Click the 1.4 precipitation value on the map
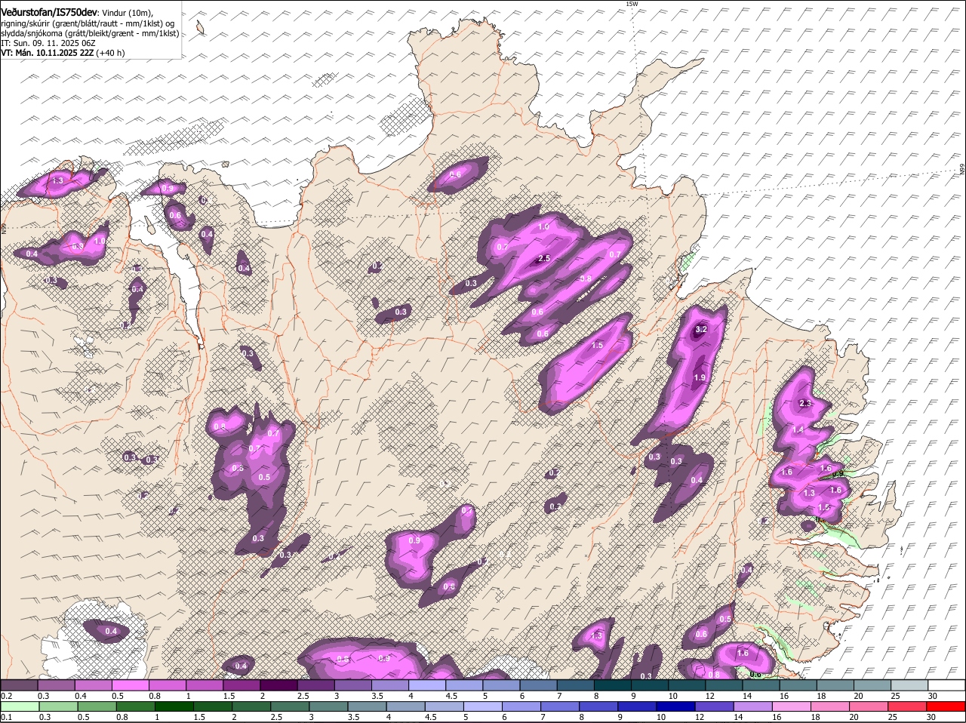 [798, 429]
